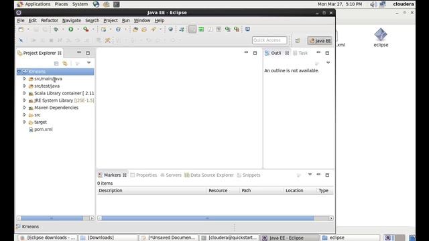Open the Outline view menu dropdown
429x241 pixels.
(x=328, y=63)
